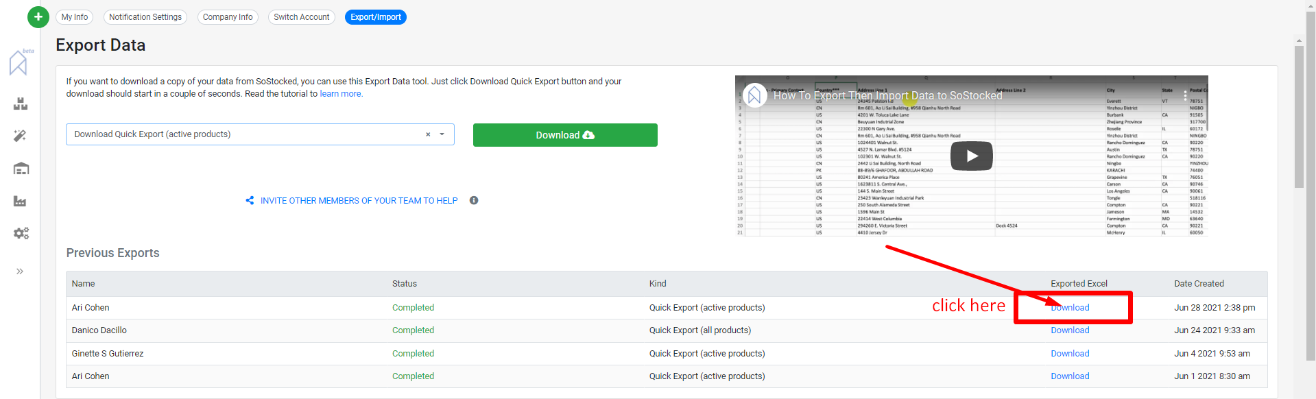Screen dimensions: 1316x399
Task: Click the info icon after invite link
Action: click(x=474, y=200)
